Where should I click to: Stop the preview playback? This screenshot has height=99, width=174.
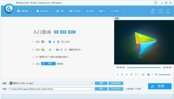[x=131, y=74]
